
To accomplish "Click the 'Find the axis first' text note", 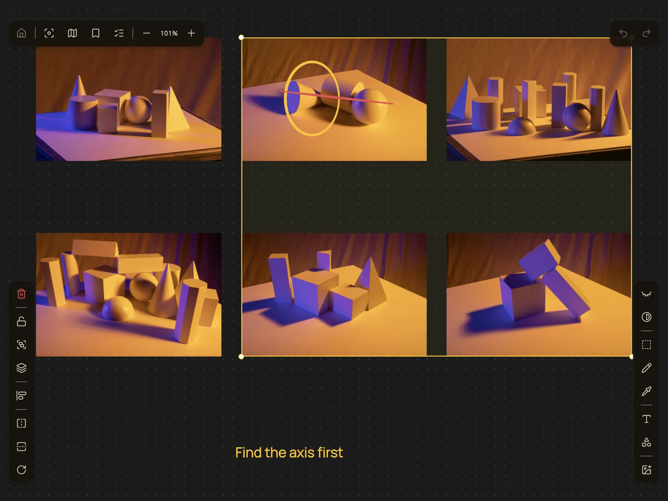I will click(289, 453).
